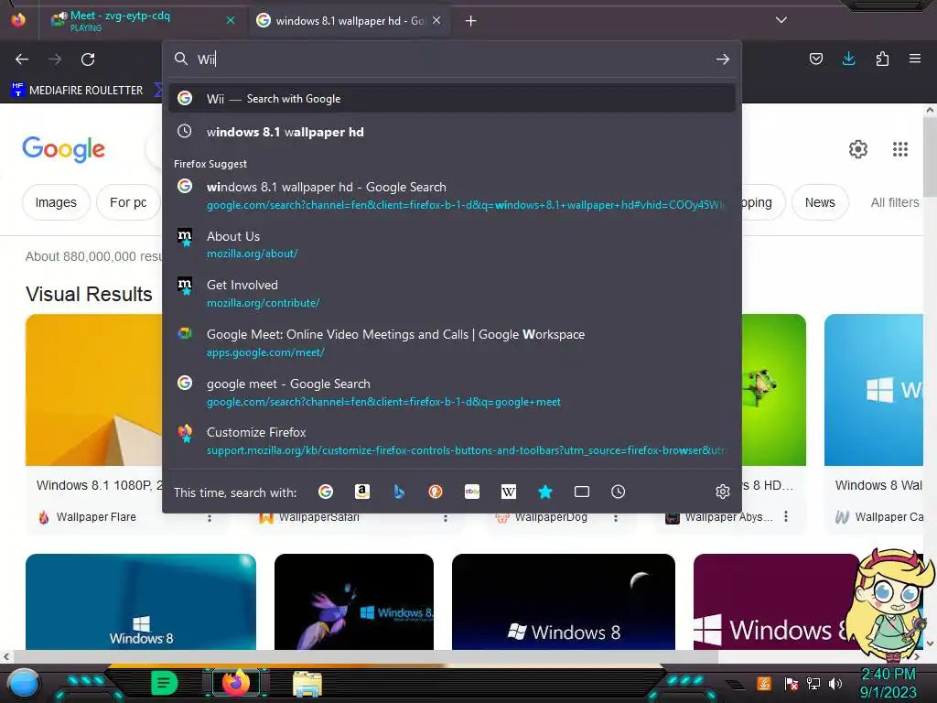The image size is (937, 703).
Task: Open Windows 8.1 1080P orange wallpaper thumbnail
Action: point(94,390)
